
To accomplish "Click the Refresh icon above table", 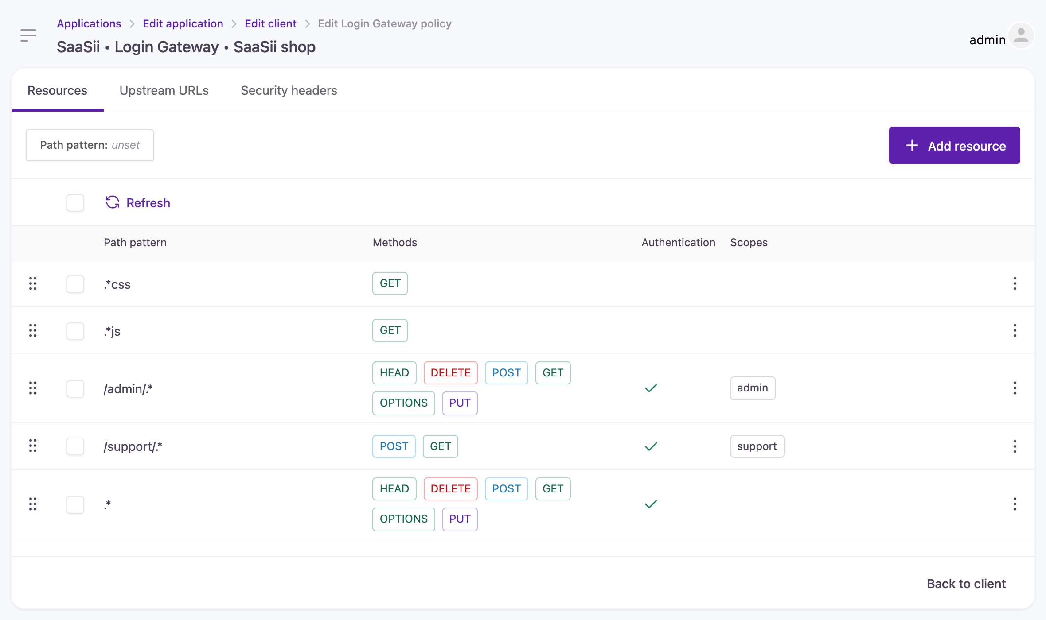I will [x=113, y=202].
